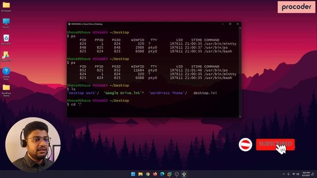Click the MINGW64 terminal window title text
The height and width of the screenshot is (178, 317).
(87, 24)
